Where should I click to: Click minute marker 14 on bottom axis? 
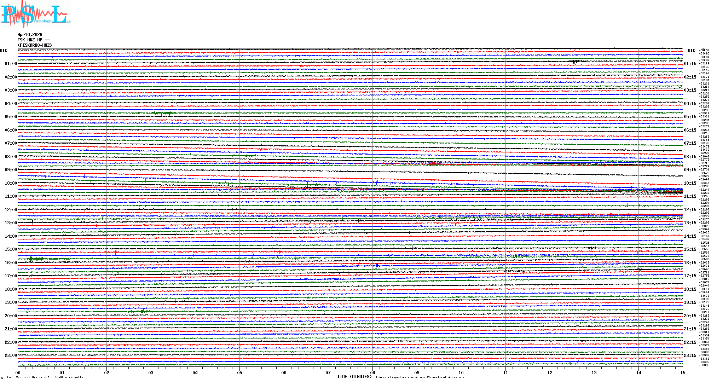click(638, 372)
